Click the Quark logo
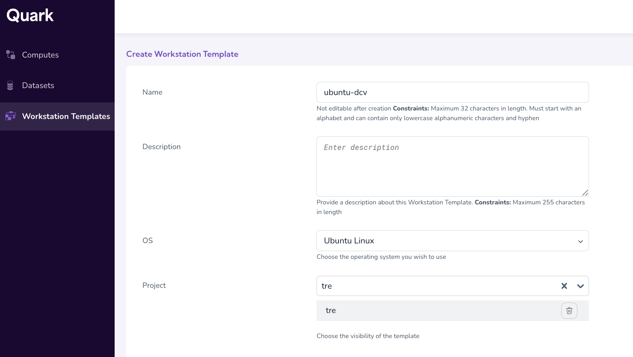 (30, 15)
